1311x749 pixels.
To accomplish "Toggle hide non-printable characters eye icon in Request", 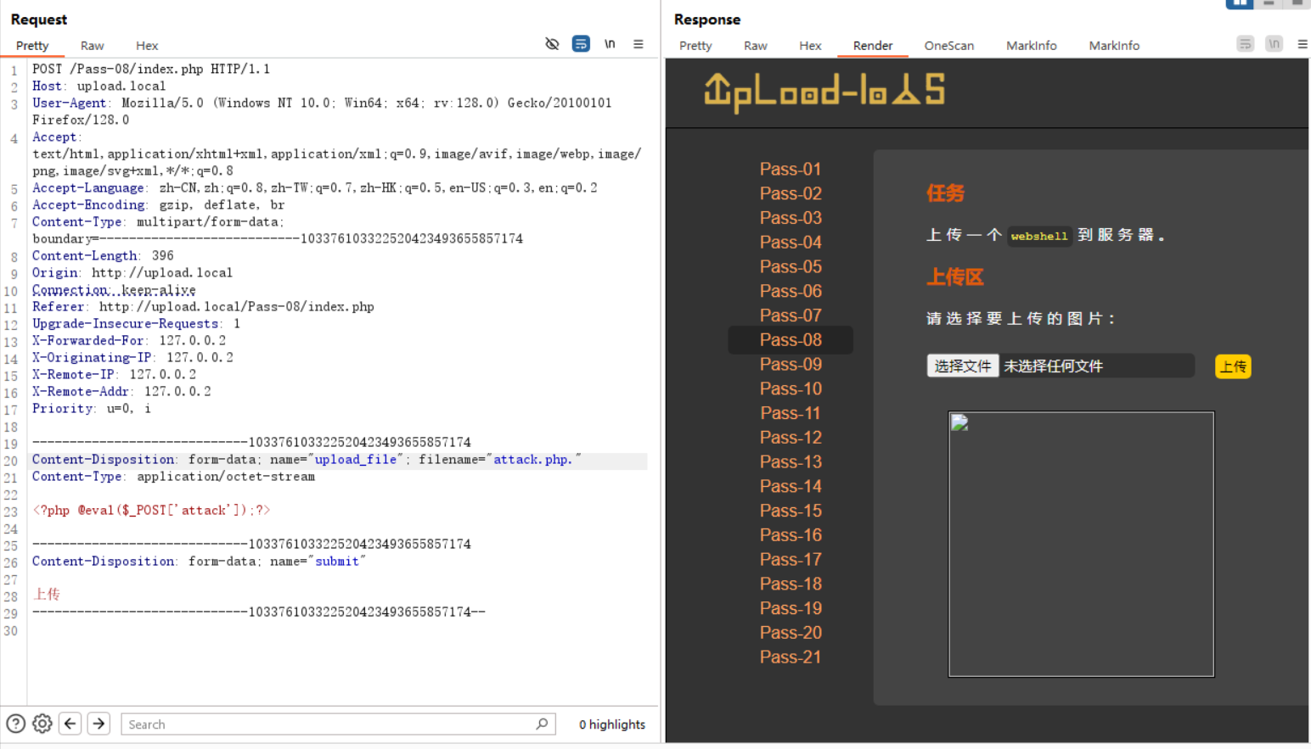I will pyautogui.click(x=552, y=44).
